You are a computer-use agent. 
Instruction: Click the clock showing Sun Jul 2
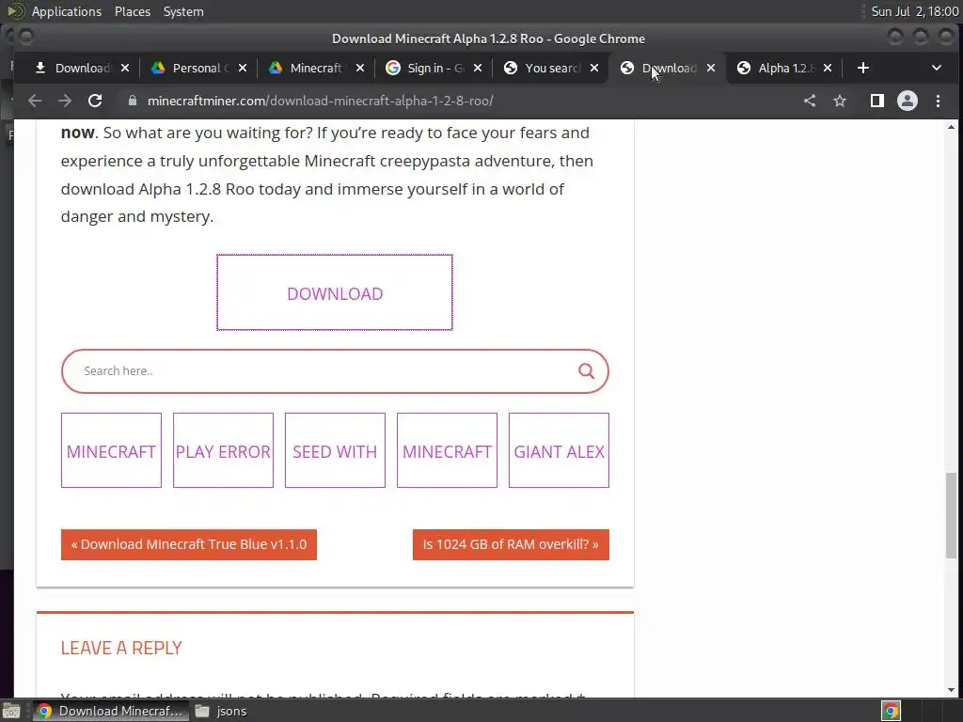pos(915,11)
